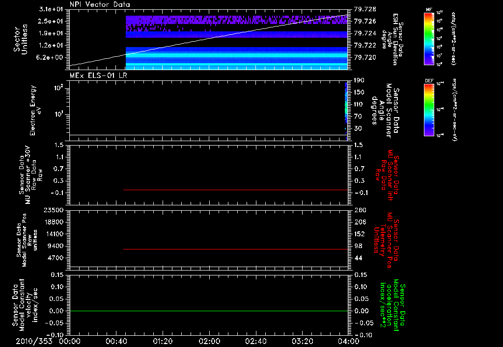The height and width of the screenshot is (347, 503).
Task: Click the 02:00 time tick label
Action: click(x=209, y=341)
